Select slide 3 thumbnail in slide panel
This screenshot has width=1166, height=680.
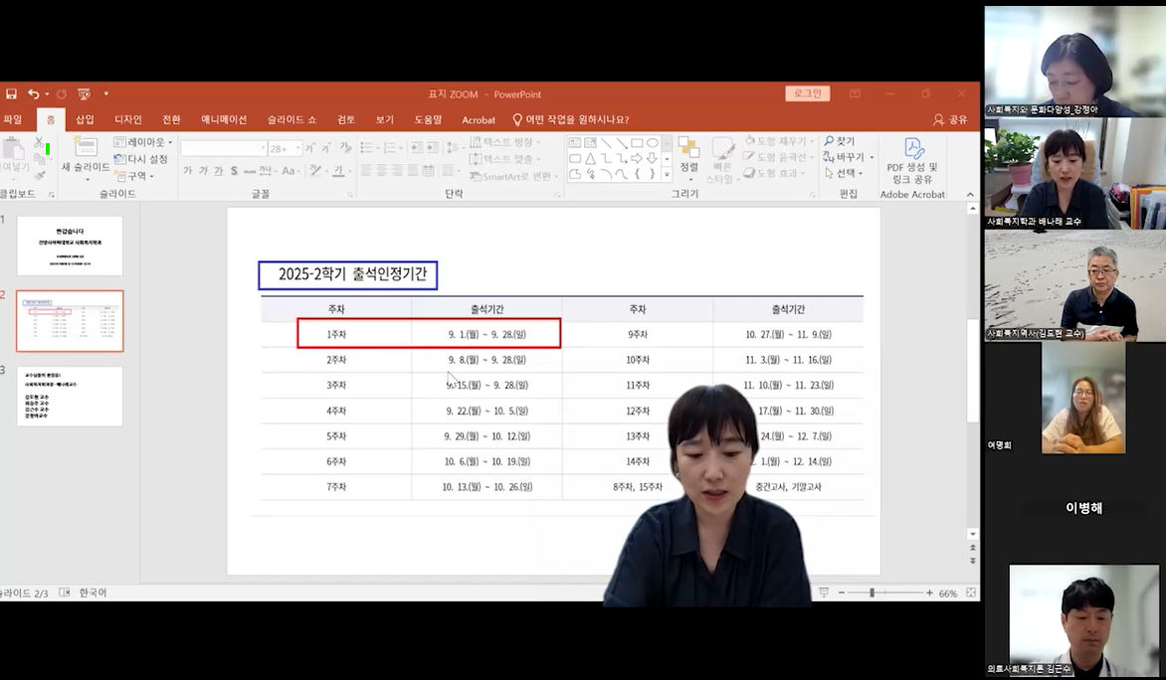point(70,396)
